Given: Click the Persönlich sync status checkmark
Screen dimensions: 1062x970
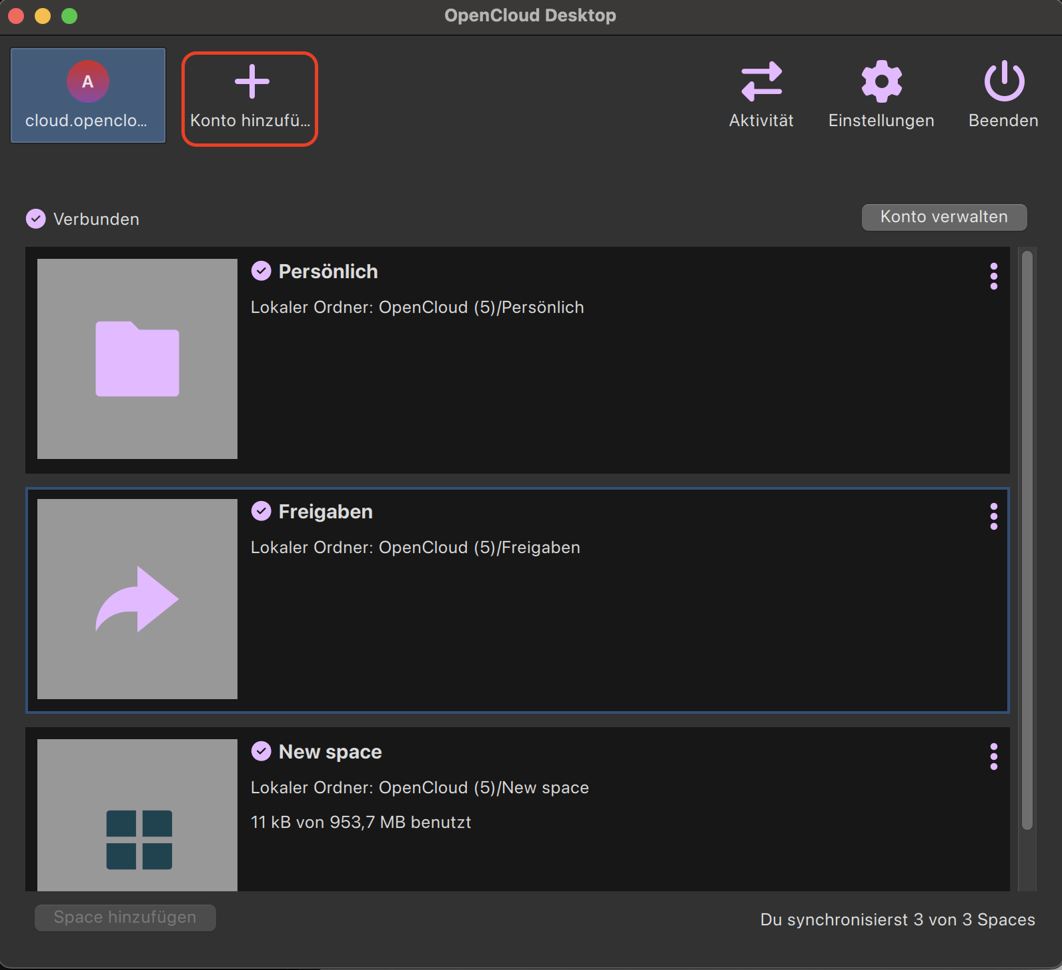Looking at the screenshot, I should (261, 271).
